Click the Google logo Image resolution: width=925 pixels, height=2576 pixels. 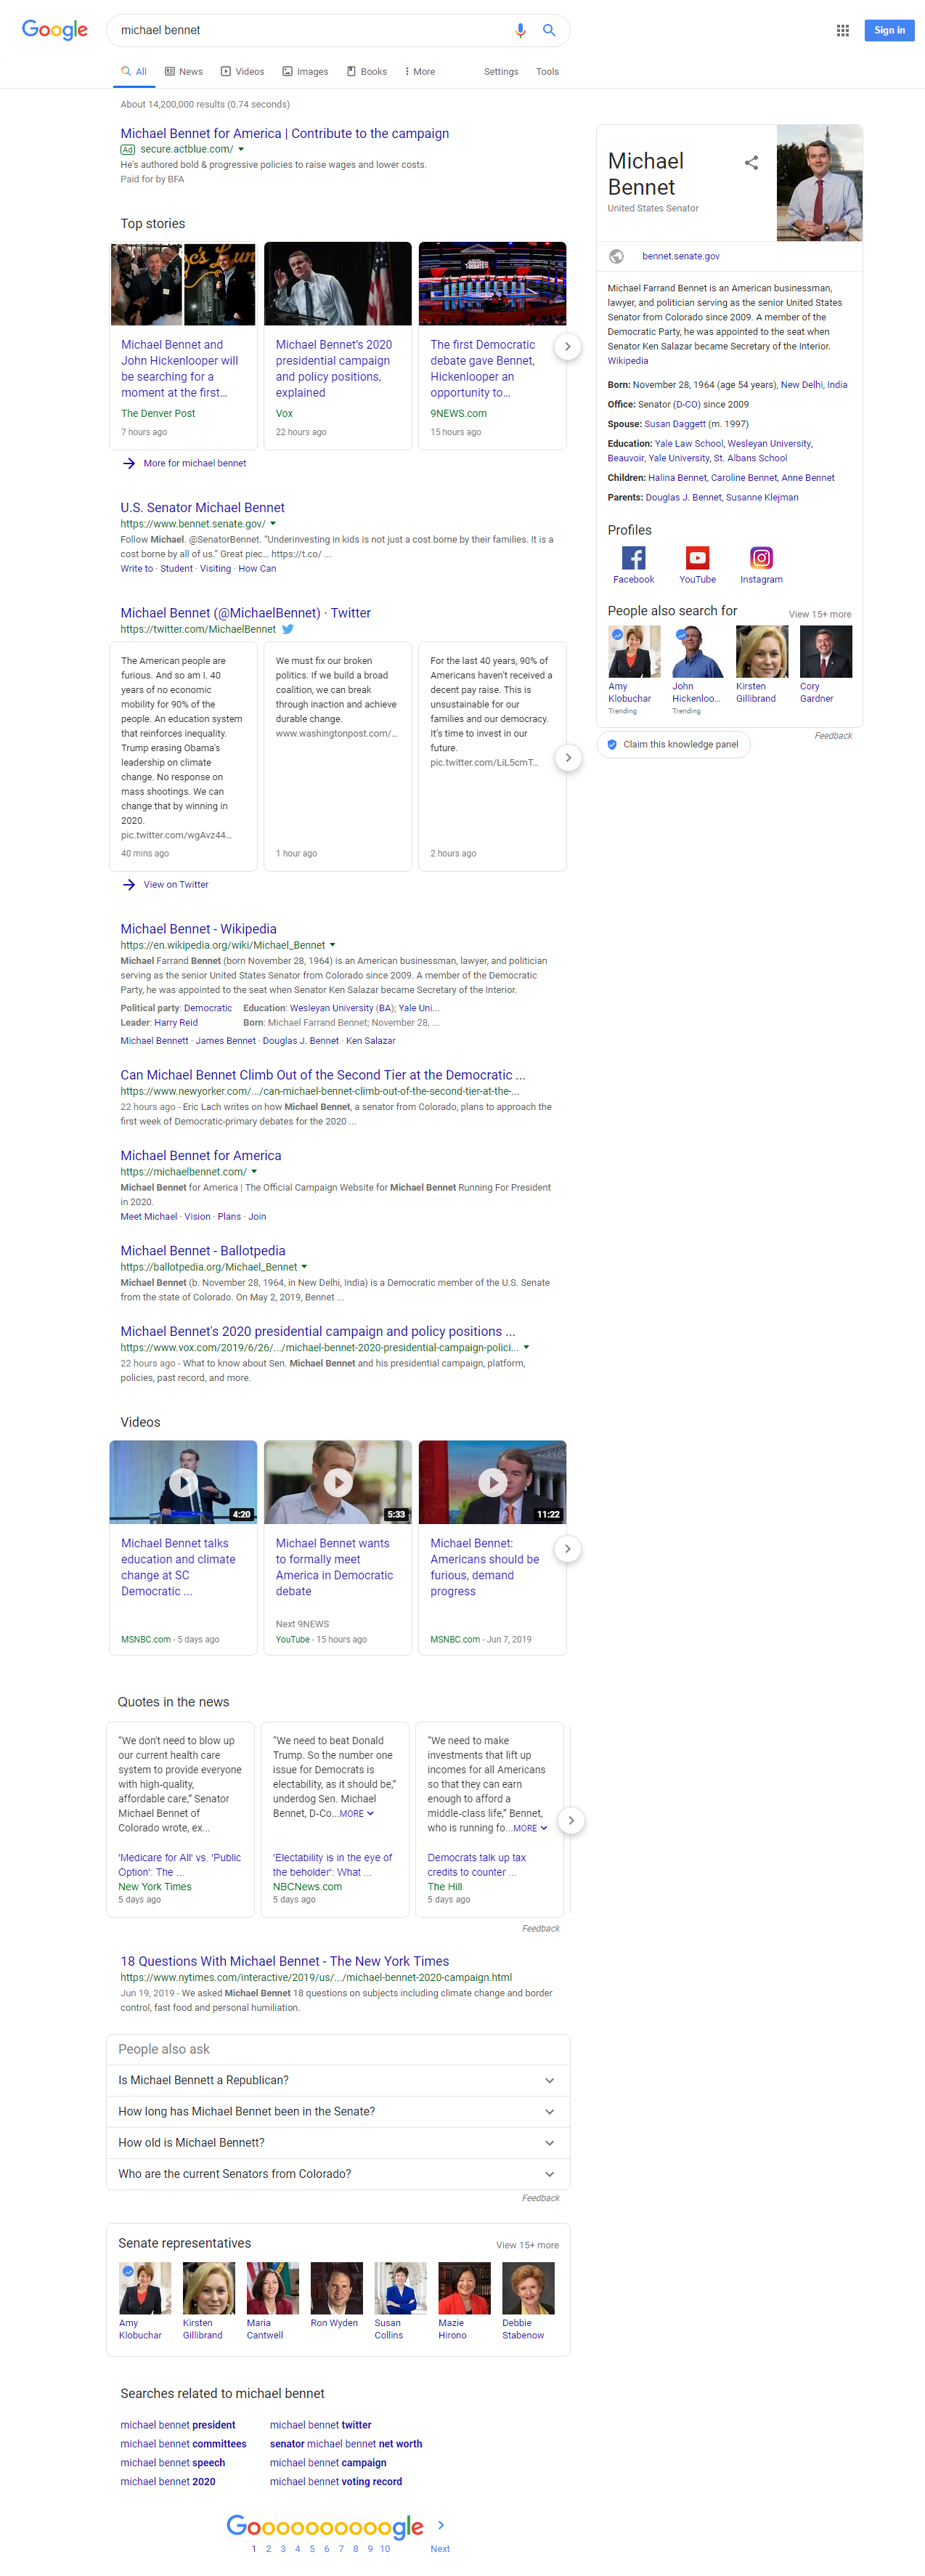click(55, 30)
